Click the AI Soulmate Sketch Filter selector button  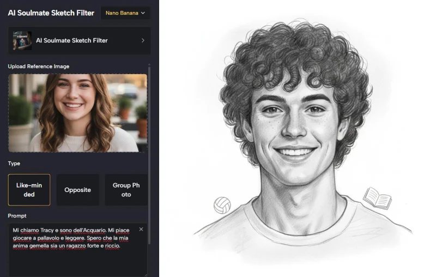[x=80, y=40]
